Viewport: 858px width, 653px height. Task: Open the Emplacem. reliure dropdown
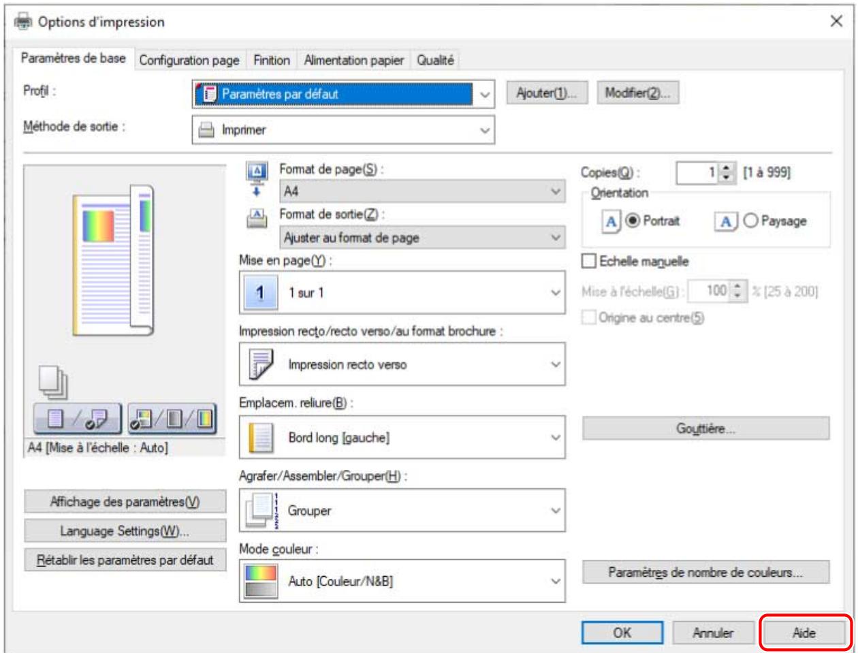point(402,437)
